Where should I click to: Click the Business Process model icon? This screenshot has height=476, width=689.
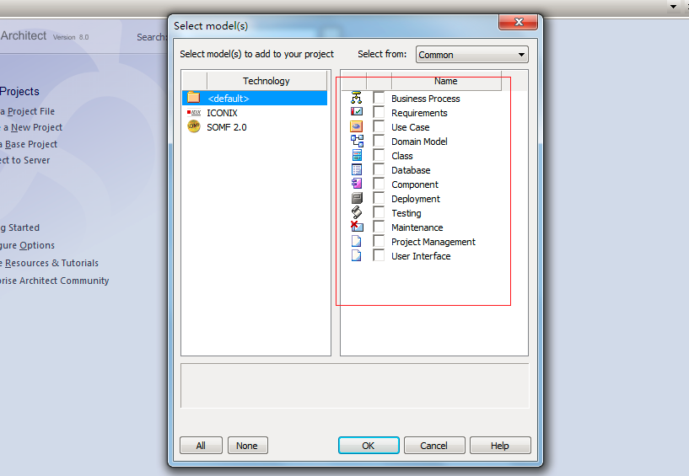pos(357,98)
